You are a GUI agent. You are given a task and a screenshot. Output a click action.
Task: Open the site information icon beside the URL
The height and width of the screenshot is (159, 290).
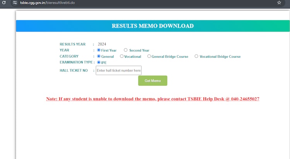click(x=14, y=3)
